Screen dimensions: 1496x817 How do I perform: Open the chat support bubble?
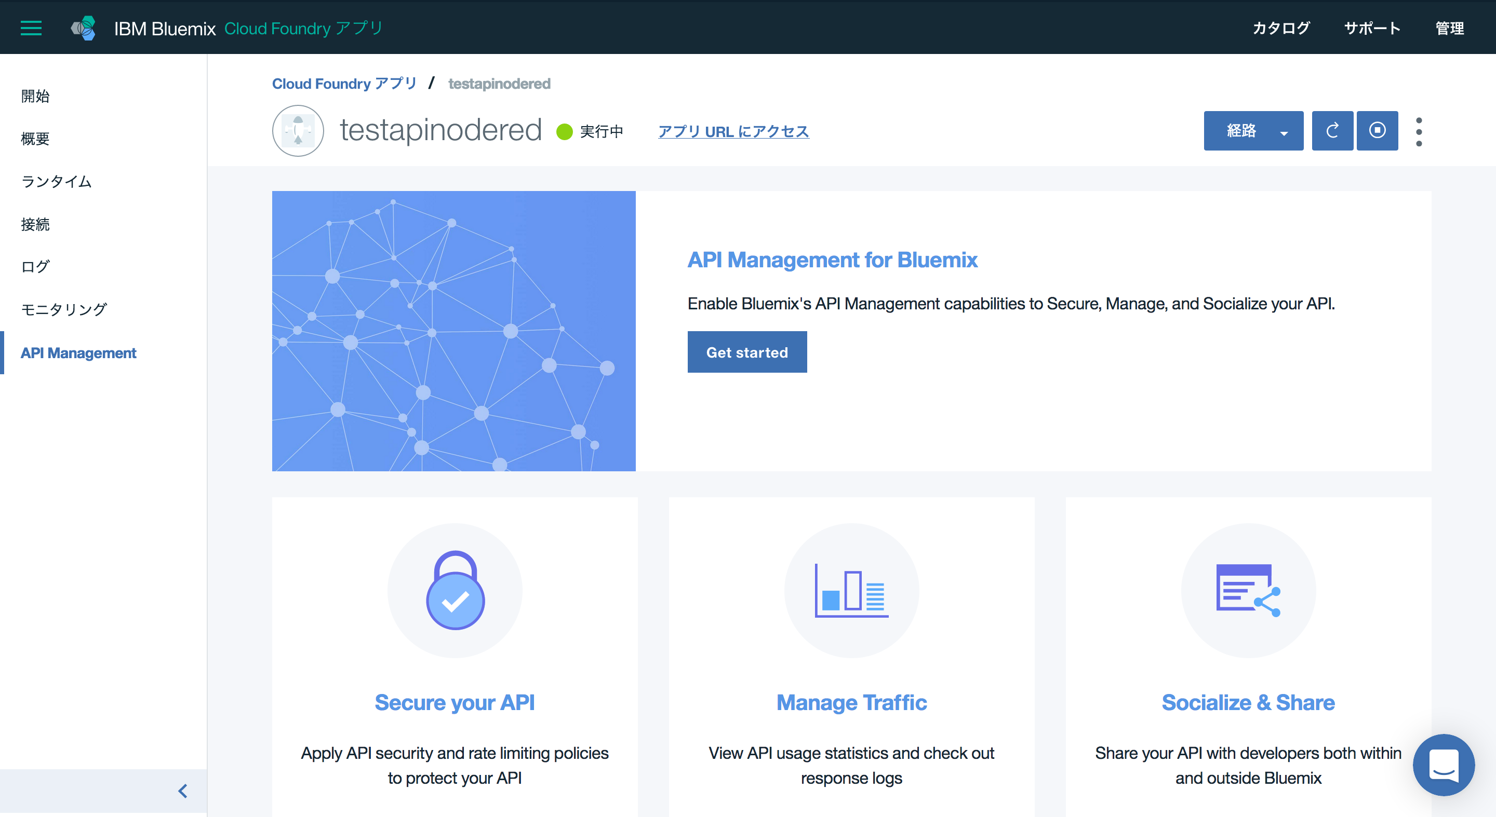pyautogui.click(x=1443, y=765)
